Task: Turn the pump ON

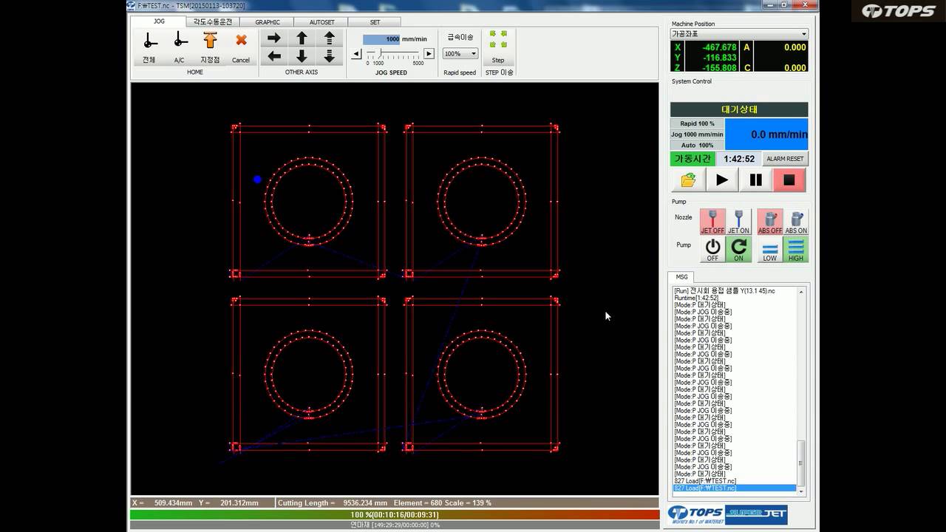Action: 738,250
